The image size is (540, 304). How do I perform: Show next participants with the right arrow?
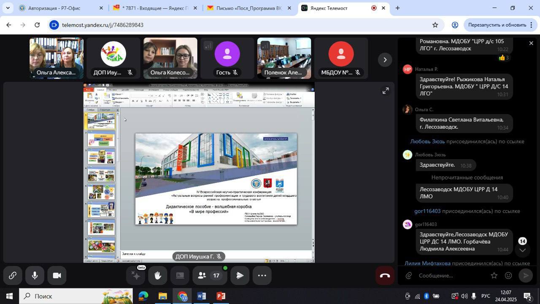click(x=385, y=60)
